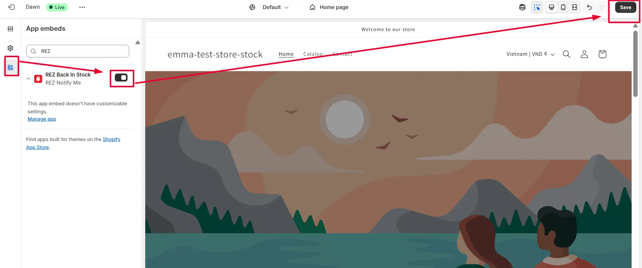
Task: Click the preview vertical scrollbar
Action: (x=635, y=64)
